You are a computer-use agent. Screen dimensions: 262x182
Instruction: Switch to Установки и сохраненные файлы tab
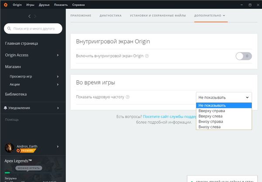[x=158, y=16]
